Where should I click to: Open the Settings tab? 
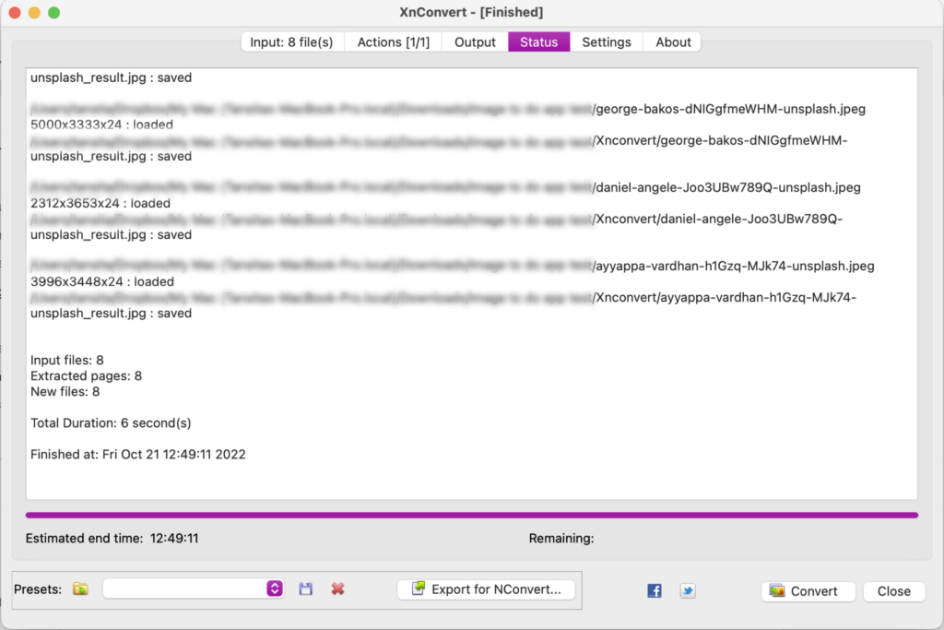click(607, 42)
